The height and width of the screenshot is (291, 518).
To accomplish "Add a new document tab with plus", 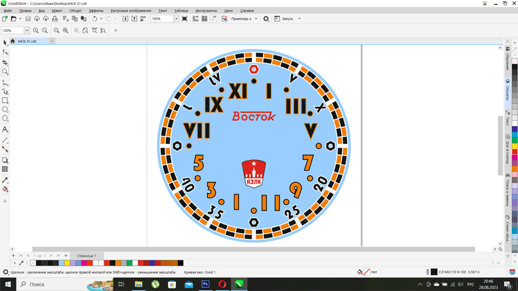I will click(x=52, y=41).
